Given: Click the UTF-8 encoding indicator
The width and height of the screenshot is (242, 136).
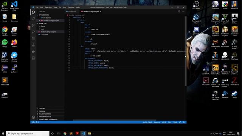Looking at the screenshot, I should (164, 122).
